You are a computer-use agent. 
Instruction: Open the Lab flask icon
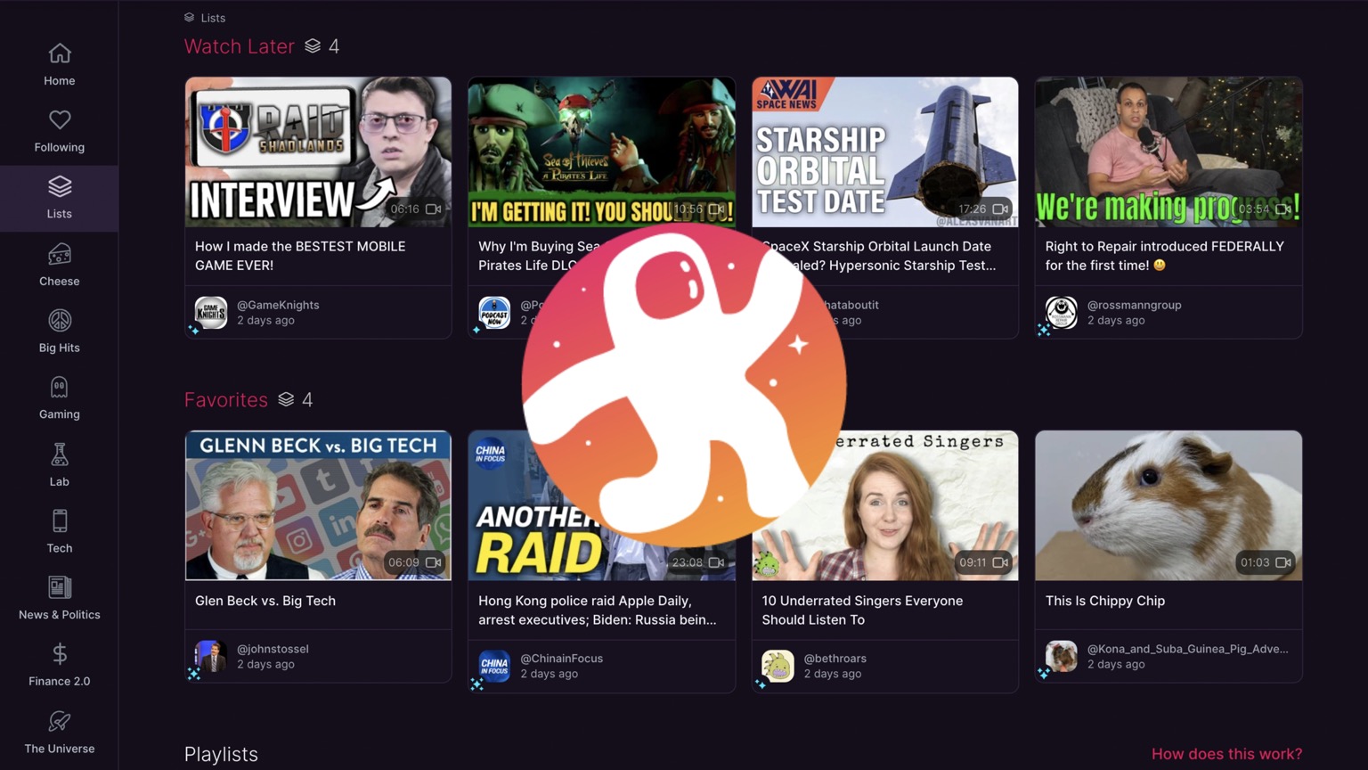tap(60, 454)
